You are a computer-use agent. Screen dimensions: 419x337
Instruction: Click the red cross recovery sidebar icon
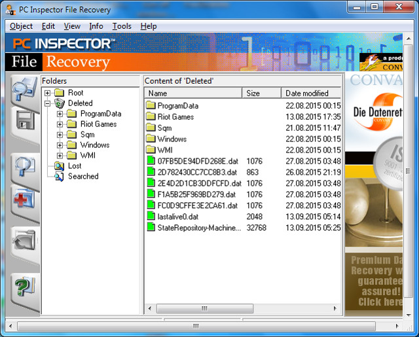pyautogui.click(x=25, y=199)
